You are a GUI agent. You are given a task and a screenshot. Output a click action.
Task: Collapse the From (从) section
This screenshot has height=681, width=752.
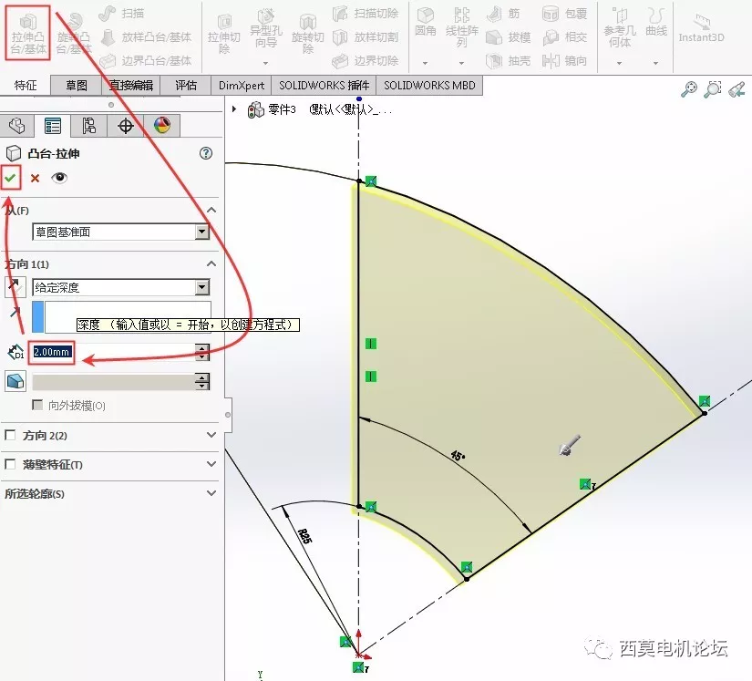(211, 210)
